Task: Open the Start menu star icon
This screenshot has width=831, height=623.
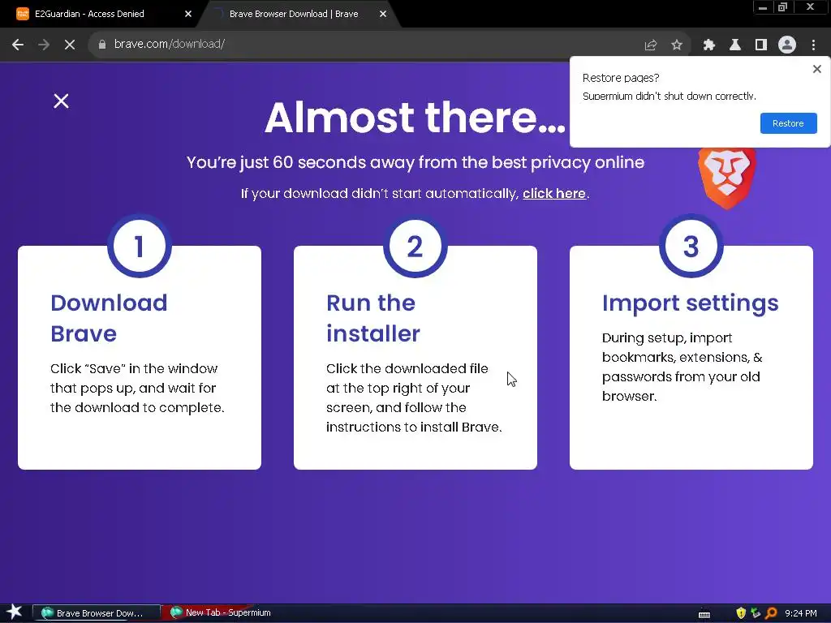Action: [14, 612]
